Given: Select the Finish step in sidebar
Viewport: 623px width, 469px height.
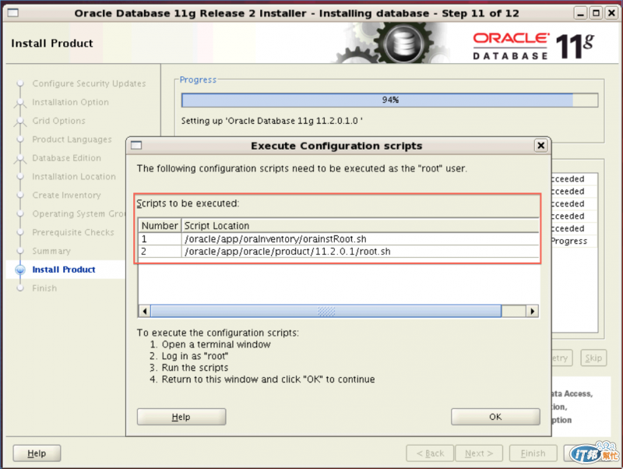Looking at the screenshot, I should pos(44,288).
